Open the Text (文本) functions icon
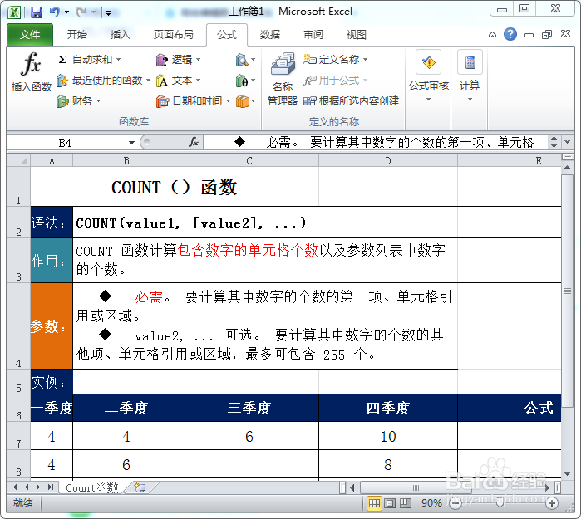The width and height of the screenshot is (581, 519). (x=162, y=80)
